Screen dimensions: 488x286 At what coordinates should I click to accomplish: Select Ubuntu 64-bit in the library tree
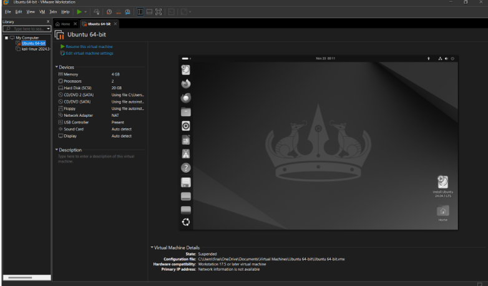pyautogui.click(x=34, y=43)
